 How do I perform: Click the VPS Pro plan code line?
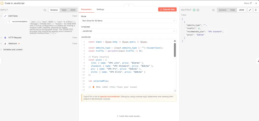[116, 69]
